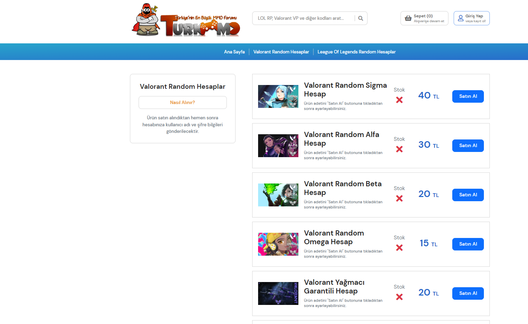The image size is (528, 324).
Task: Click the description under Yağmacı Garantili title
Action: tap(343, 303)
